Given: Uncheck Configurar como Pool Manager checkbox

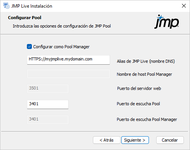Looking at the screenshot, I should [29, 47].
